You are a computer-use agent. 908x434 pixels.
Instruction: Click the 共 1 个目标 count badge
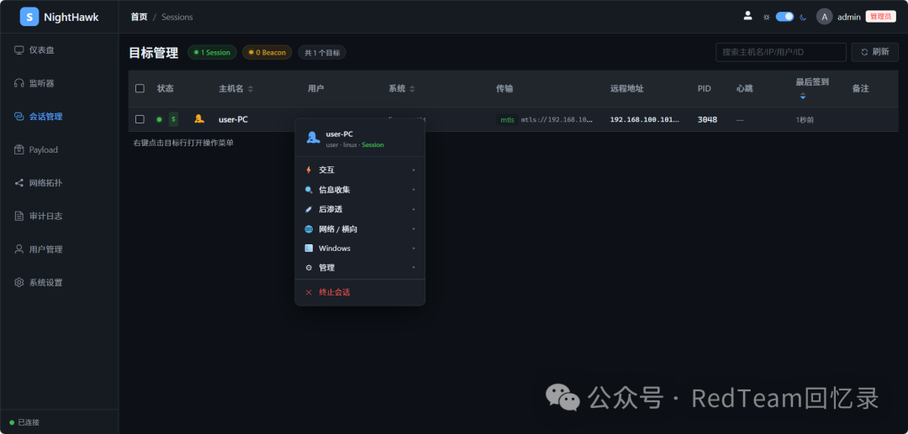tap(322, 52)
